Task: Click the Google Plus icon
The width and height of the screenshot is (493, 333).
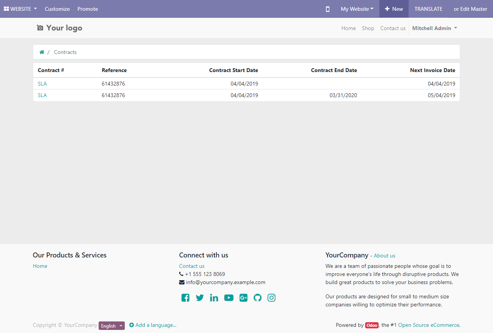Action: click(x=243, y=298)
